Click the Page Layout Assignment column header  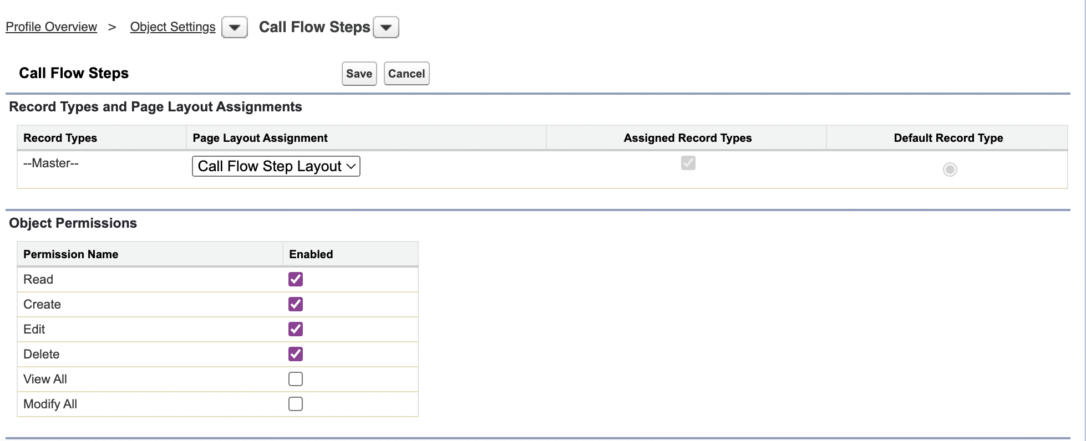pyautogui.click(x=260, y=138)
